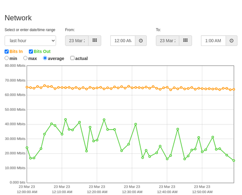This screenshot has height=195, width=242.
Task: Select the min radio button
Action: (7, 58)
